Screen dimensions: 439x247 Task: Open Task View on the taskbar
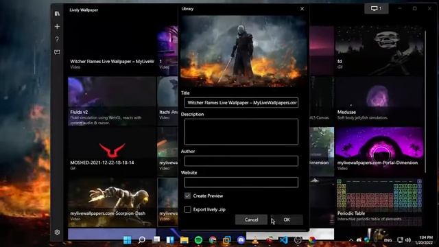(156, 239)
